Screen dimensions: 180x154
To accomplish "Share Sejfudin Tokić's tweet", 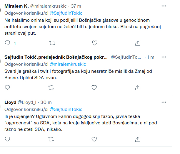I will pos(137,87).
